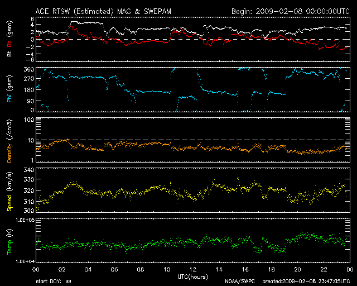
Task: Click the '-4' tick on the Bt Bz axis
Action: 30,54
